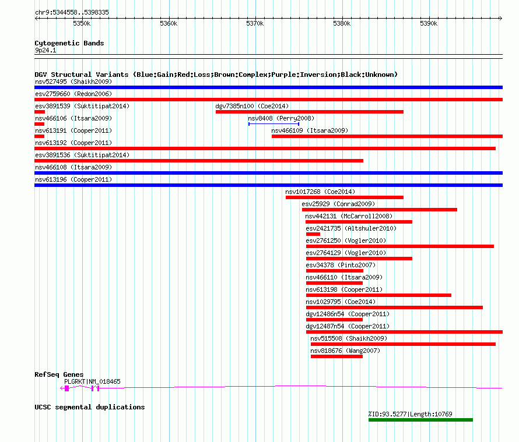519x442 pixels.
Task: Click nsv613191 (Cooper2011) label
Action: (x=73, y=130)
